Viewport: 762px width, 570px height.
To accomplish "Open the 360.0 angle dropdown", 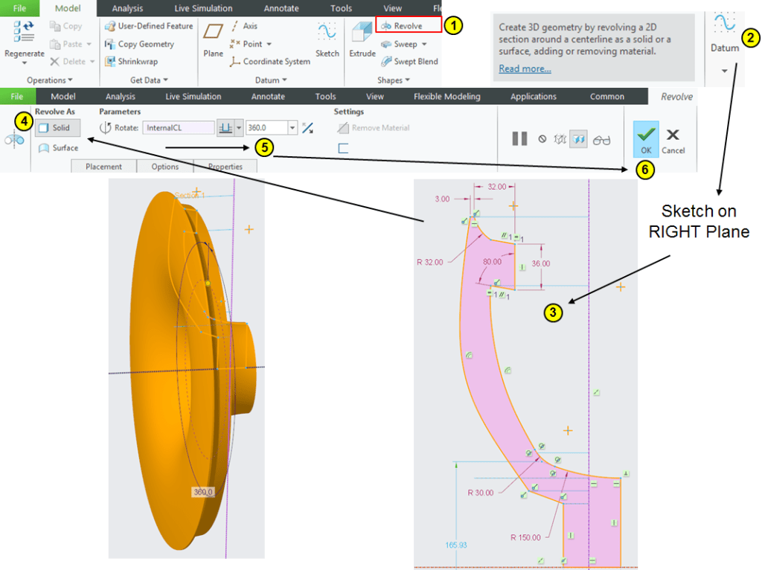I will click(x=292, y=128).
